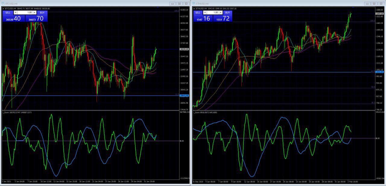Close the BTCUSD.H4 chart window
This screenshot has height=186, width=386.
point(186,3)
